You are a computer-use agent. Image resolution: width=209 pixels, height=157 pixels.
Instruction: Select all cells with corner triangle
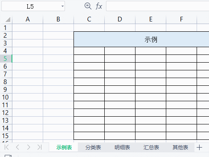[8, 19]
